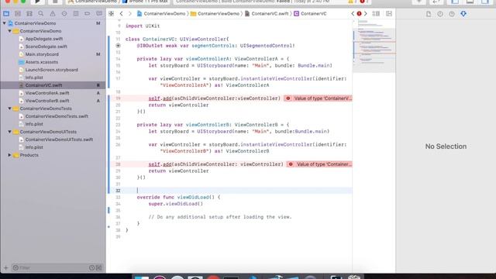
Task: Open the Report navigator tab
Action: (x=99, y=14)
